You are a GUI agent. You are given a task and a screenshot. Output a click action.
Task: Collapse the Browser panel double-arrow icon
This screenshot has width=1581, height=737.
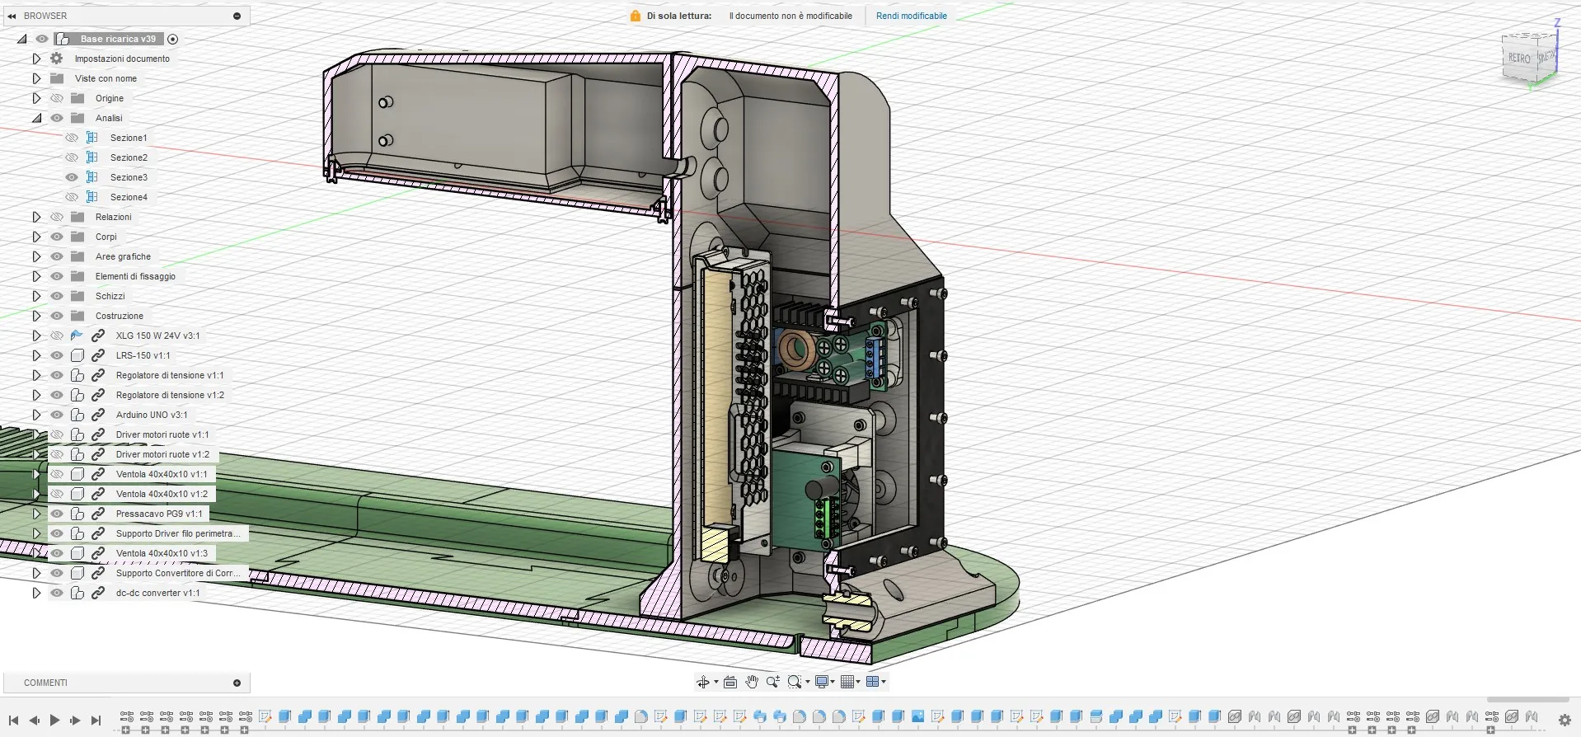pyautogui.click(x=12, y=16)
